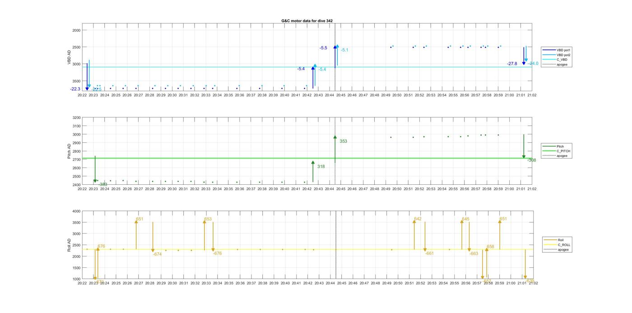Click the "2400" tick on Pitch axis
This screenshot has width=632, height=313.
pyautogui.click(x=76, y=185)
